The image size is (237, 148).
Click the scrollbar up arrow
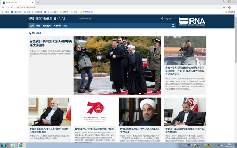pyautogui.click(x=236, y=15)
